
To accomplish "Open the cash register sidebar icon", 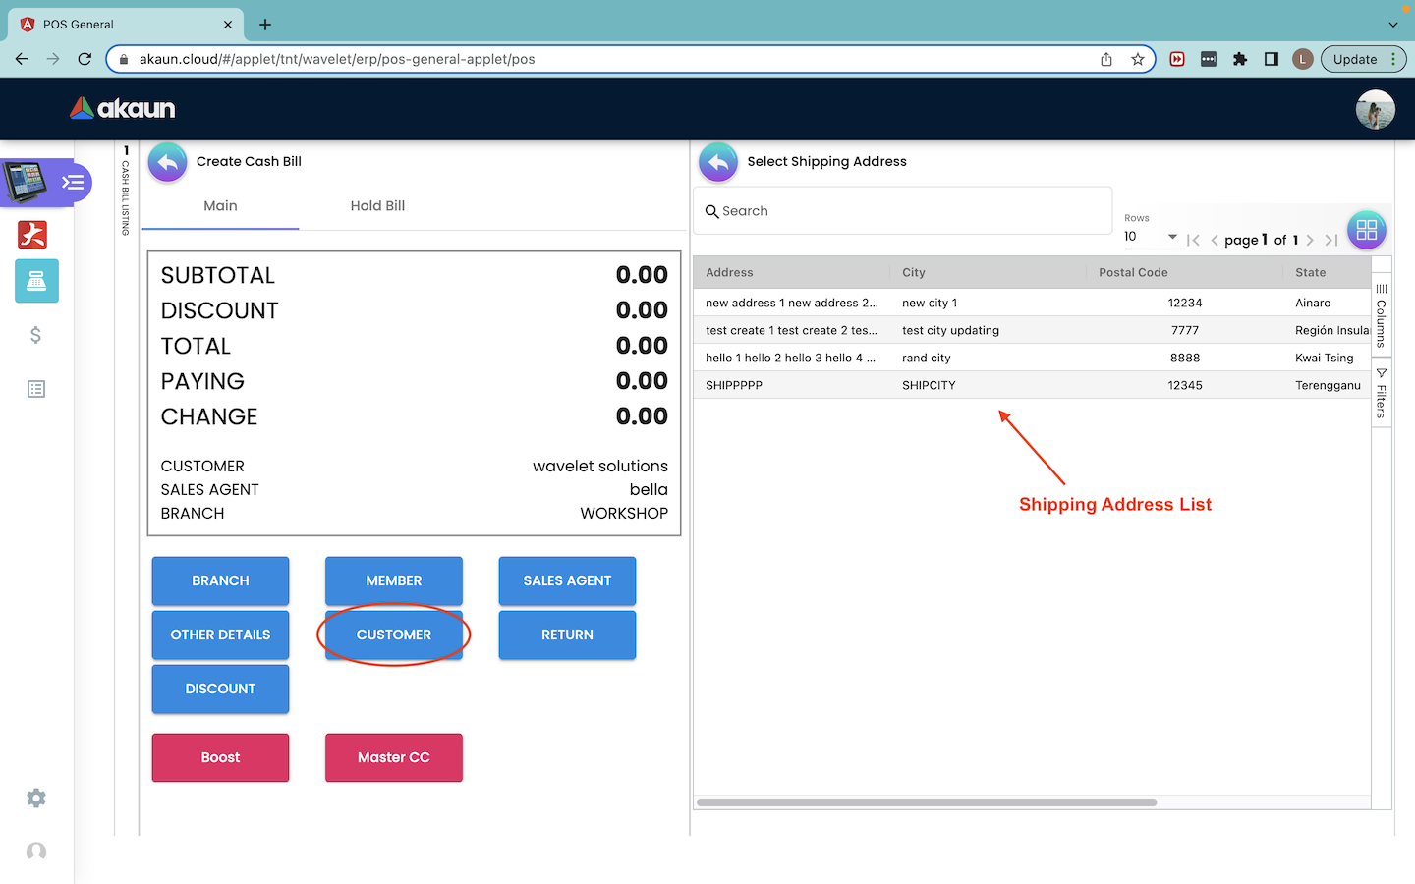I will coord(36,281).
